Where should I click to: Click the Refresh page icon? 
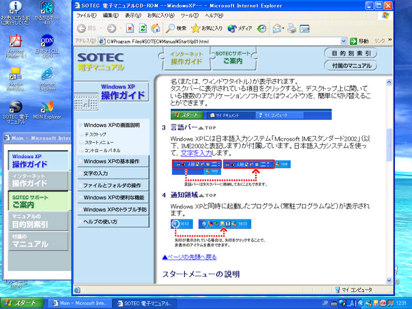click(143, 28)
